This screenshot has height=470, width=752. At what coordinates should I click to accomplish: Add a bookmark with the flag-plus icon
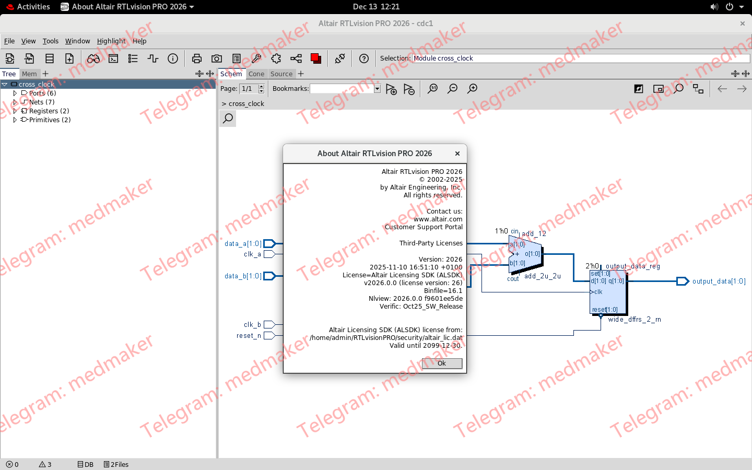[391, 89]
